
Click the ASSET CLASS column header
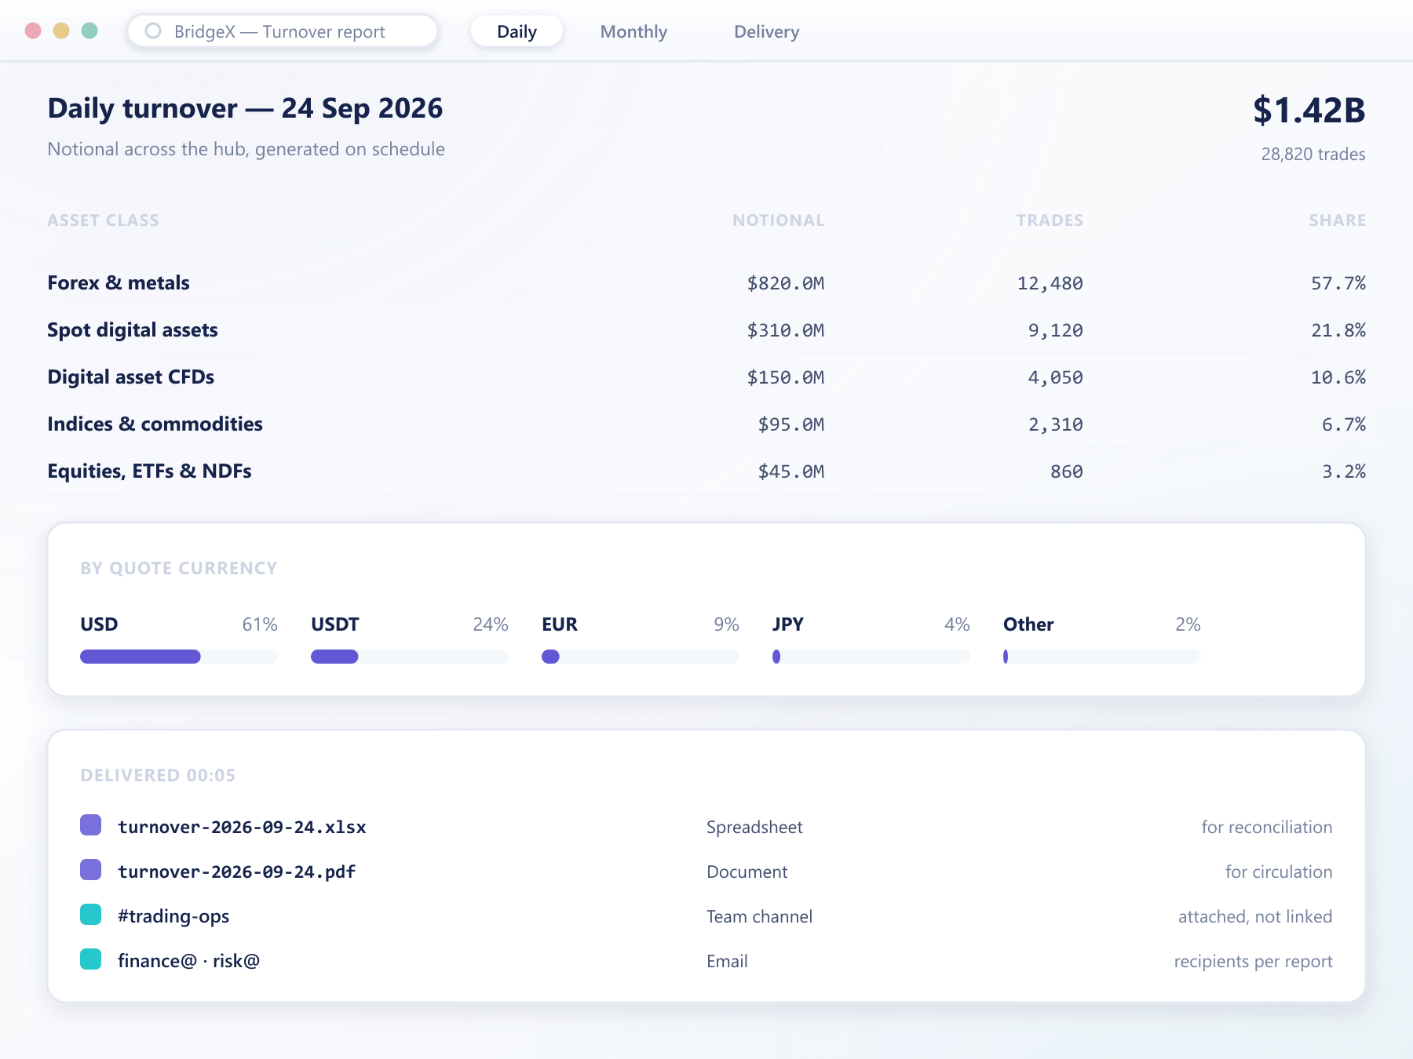pyautogui.click(x=103, y=220)
